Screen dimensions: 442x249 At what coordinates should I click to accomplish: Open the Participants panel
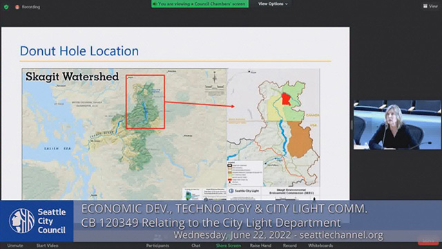(x=157, y=246)
